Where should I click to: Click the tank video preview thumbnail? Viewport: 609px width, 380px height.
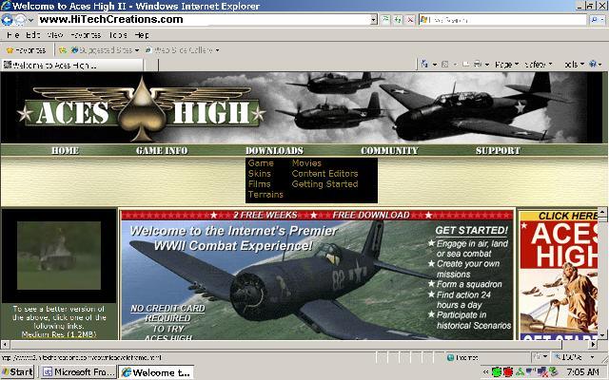point(59,256)
